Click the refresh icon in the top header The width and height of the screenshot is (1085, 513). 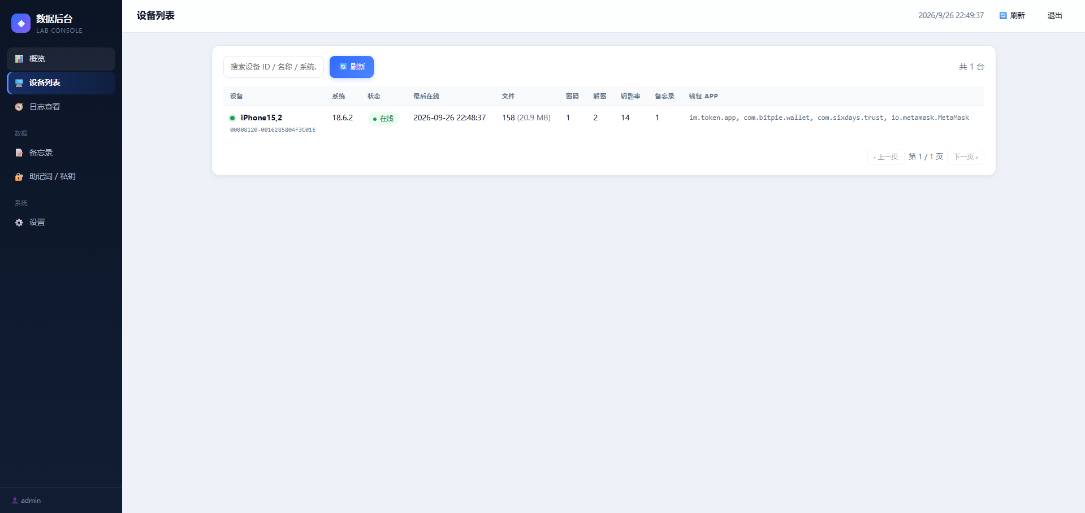pyautogui.click(x=1003, y=15)
